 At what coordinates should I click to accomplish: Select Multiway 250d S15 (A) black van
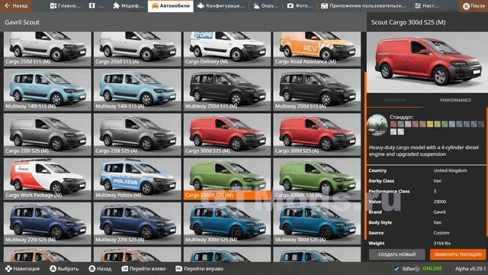(x=317, y=90)
